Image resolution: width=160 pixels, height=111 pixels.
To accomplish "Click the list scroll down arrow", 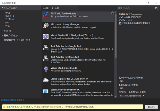I will 116,96.
